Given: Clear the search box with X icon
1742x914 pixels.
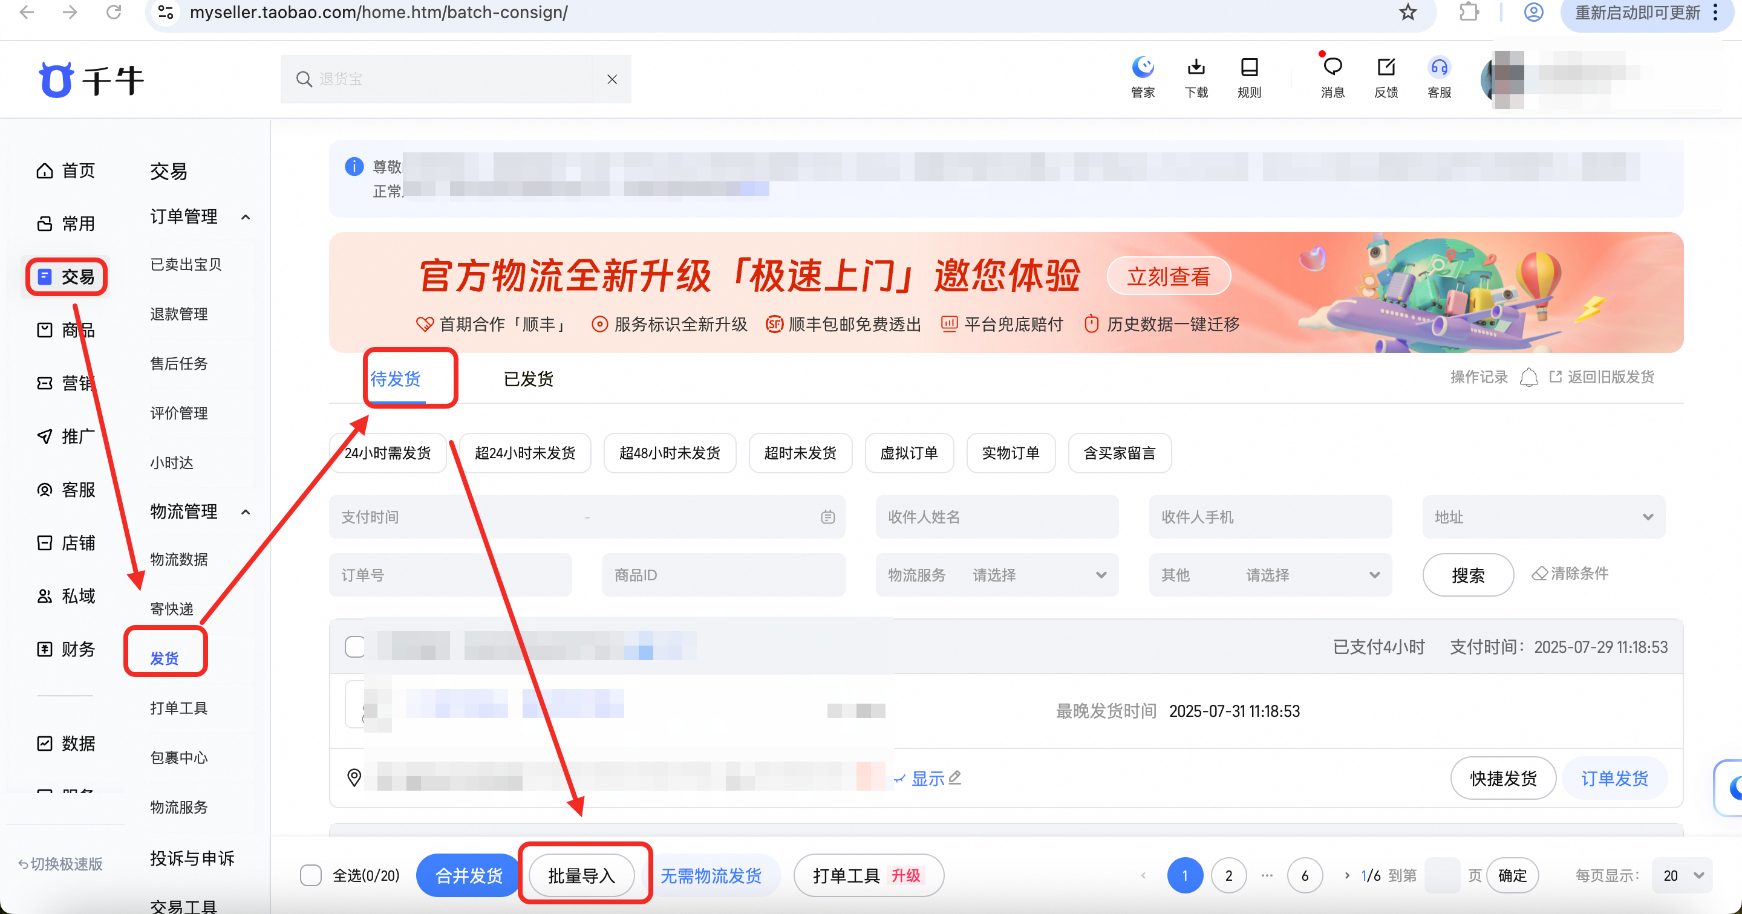Looking at the screenshot, I should click(612, 79).
